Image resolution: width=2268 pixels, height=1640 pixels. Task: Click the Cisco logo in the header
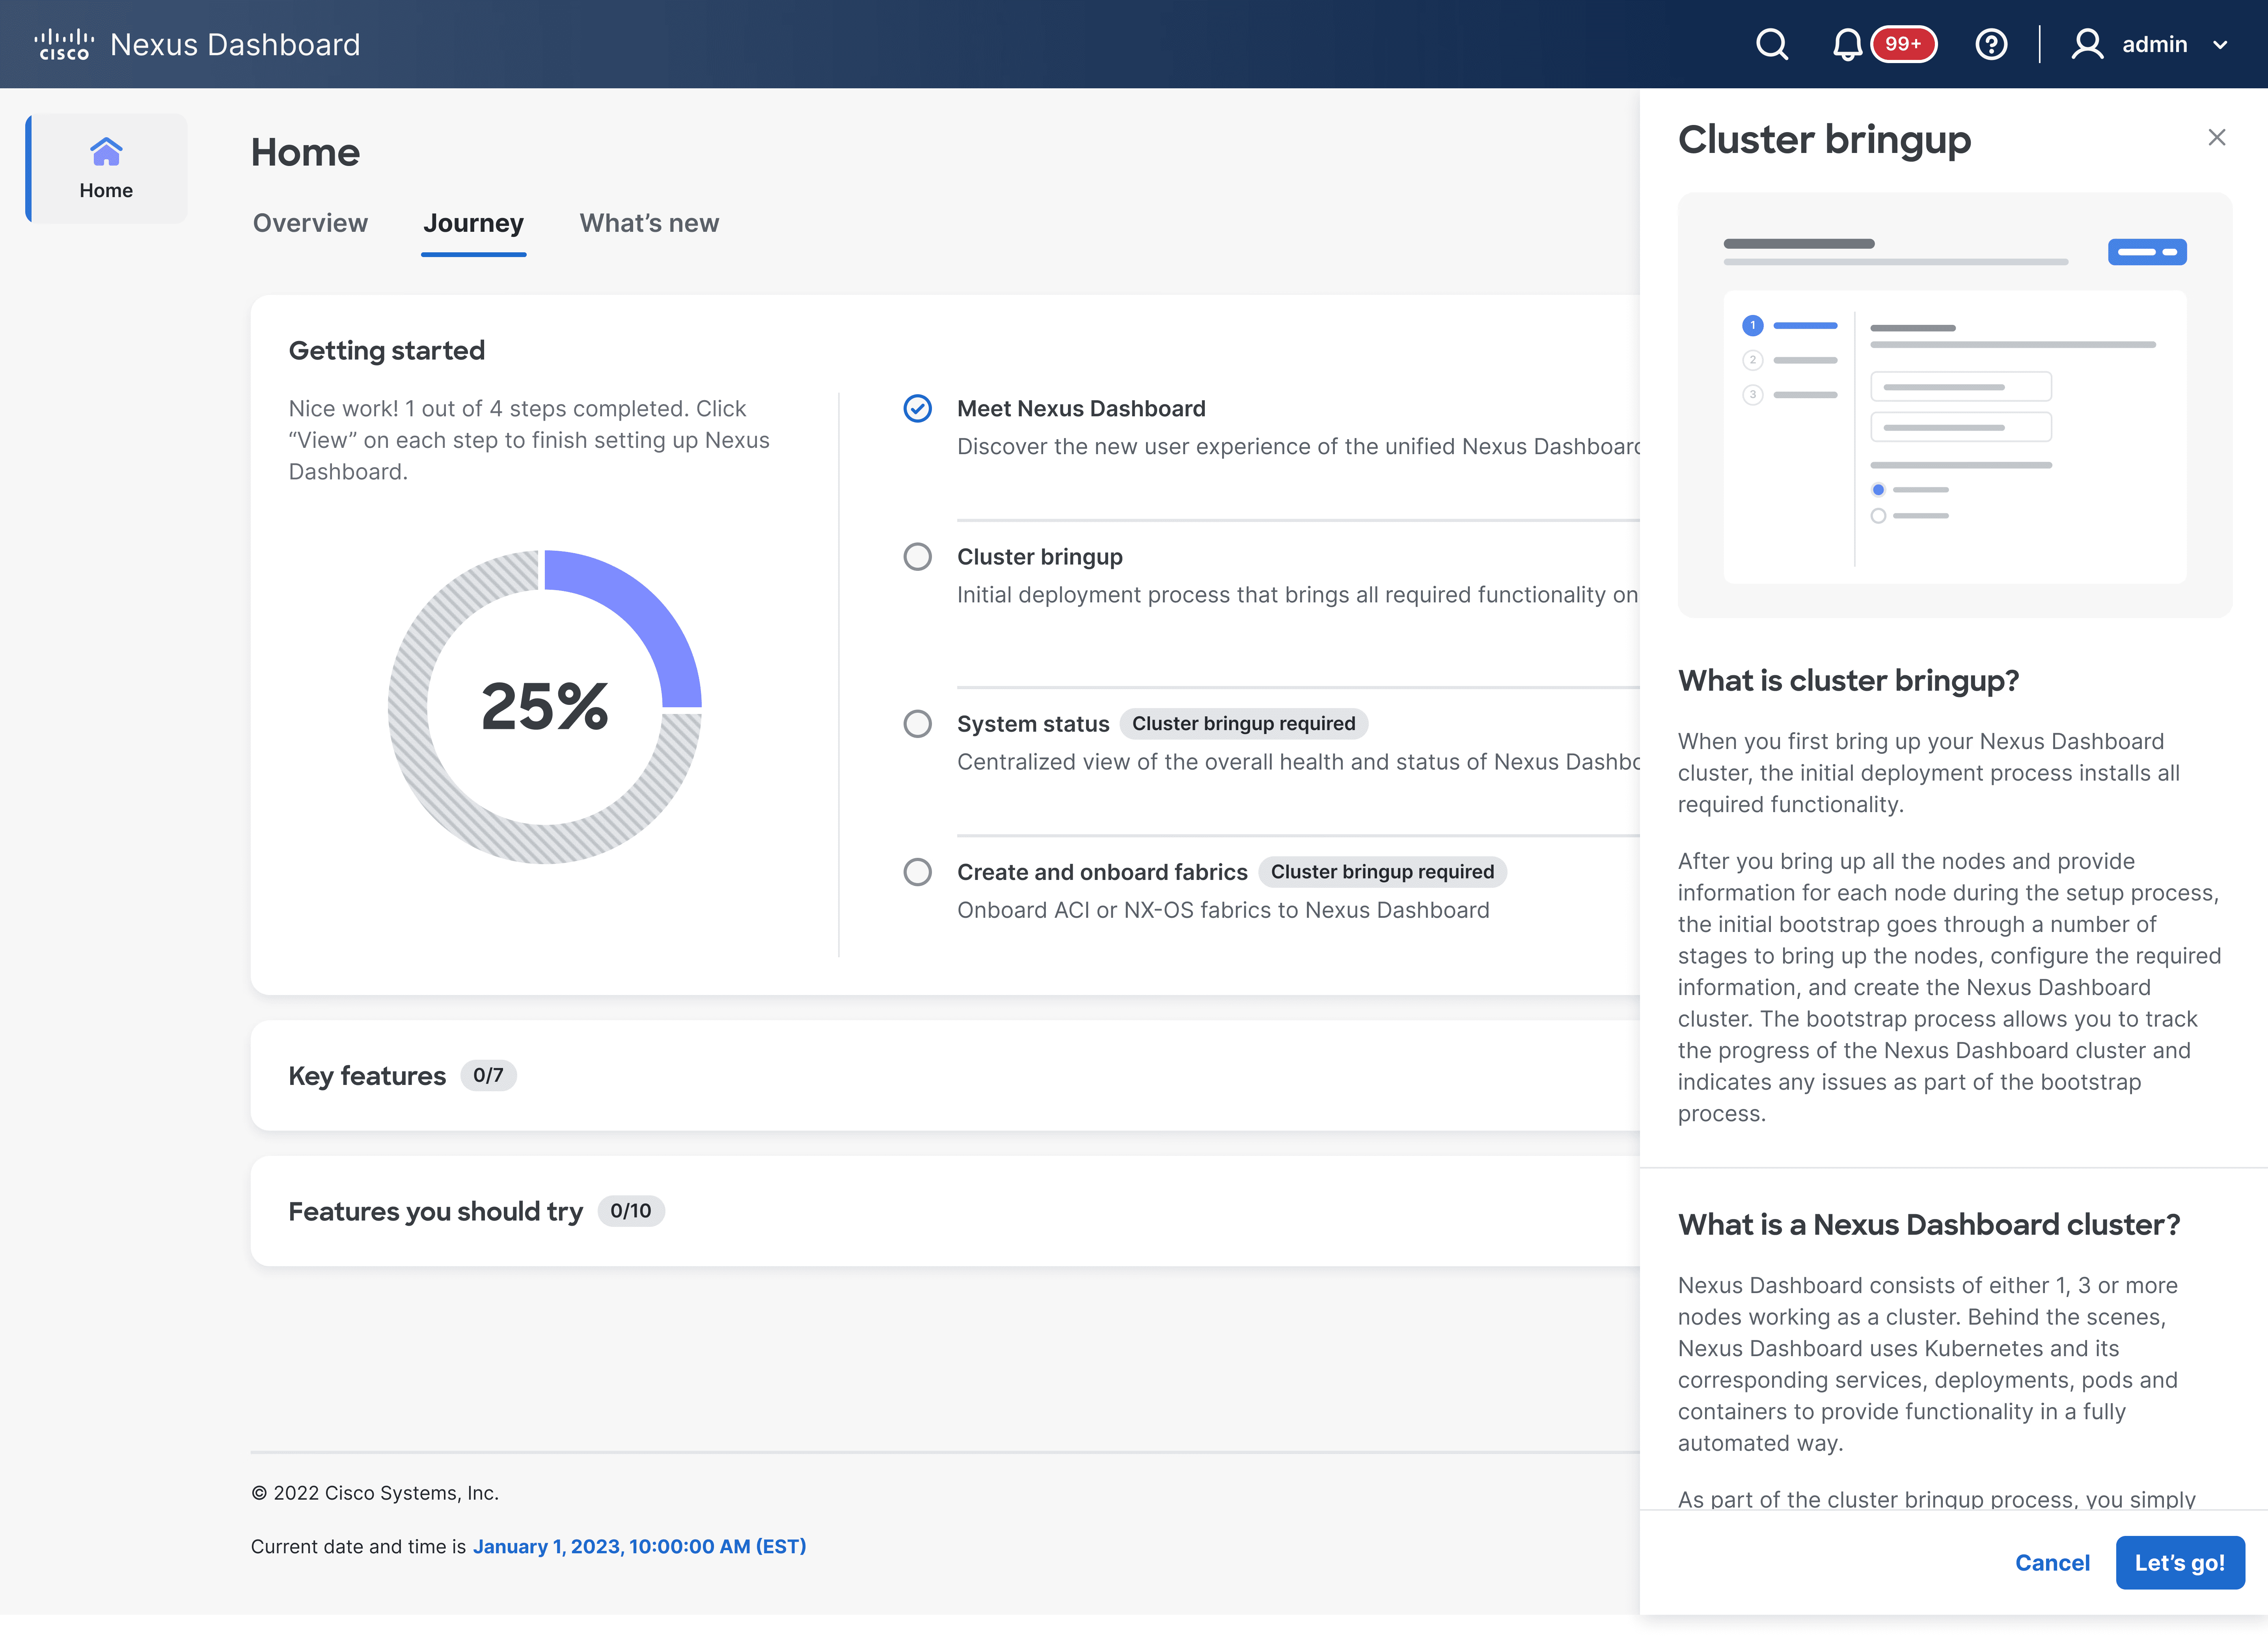point(64,44)
